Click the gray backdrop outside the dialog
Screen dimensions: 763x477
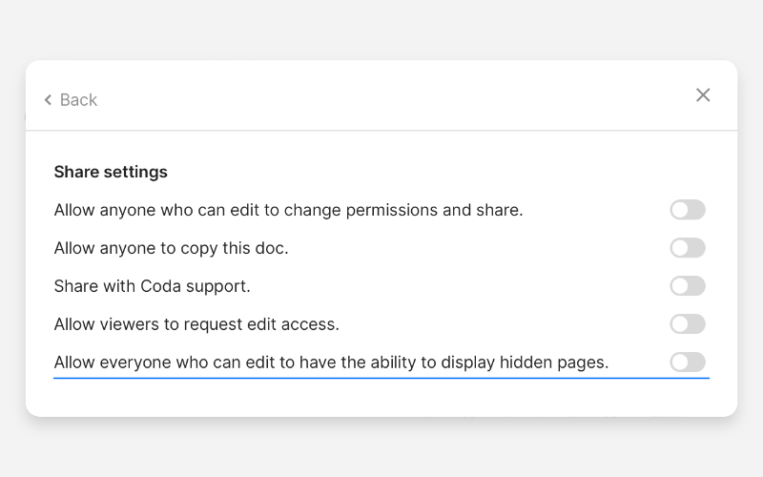381,448
